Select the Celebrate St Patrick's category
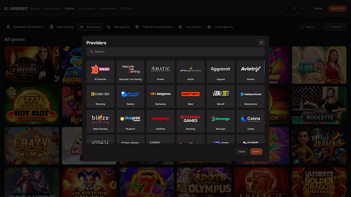 pyautogui.click(x=25, y=27)
